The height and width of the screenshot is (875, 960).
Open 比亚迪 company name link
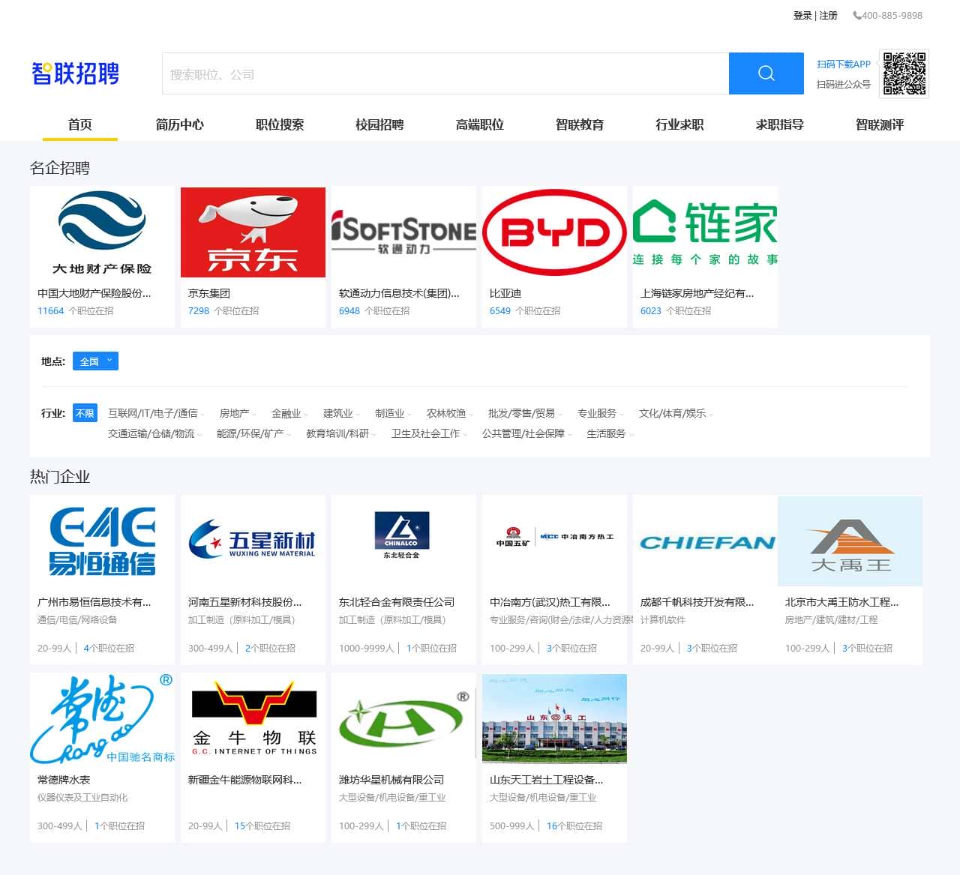click(x=505, y=293)
